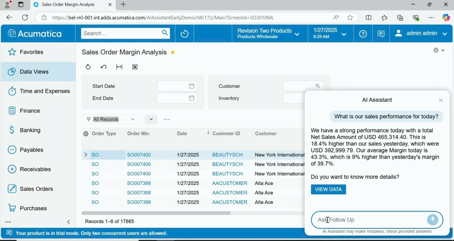Toggle the favorite star next to title
The image size is (454, 241).
pyautogui.click(x=173, y=52)
